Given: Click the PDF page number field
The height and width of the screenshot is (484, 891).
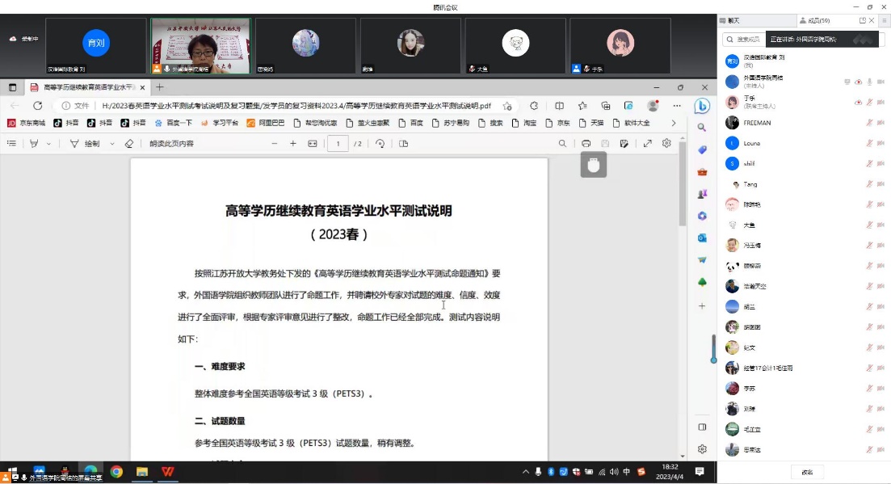Looking at the screenshot, I should pos(338,144).
